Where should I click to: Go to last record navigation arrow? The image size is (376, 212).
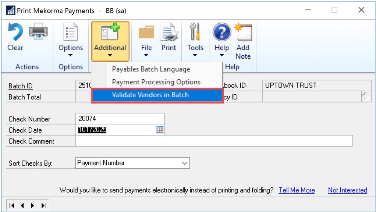44,206
